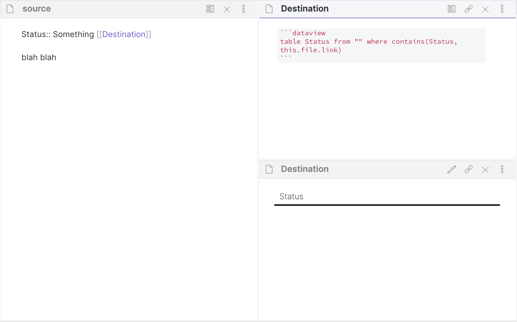Click the file icon in bottom Destination pane
Image resolution: width=517 pixels, height=322 pixels.
pyautogui.click(x=269, y=169)
